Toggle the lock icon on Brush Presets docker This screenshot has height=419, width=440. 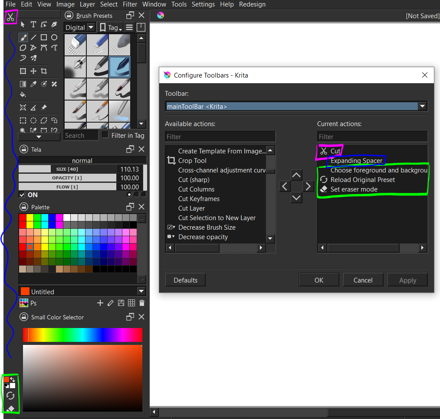(69, 16)
